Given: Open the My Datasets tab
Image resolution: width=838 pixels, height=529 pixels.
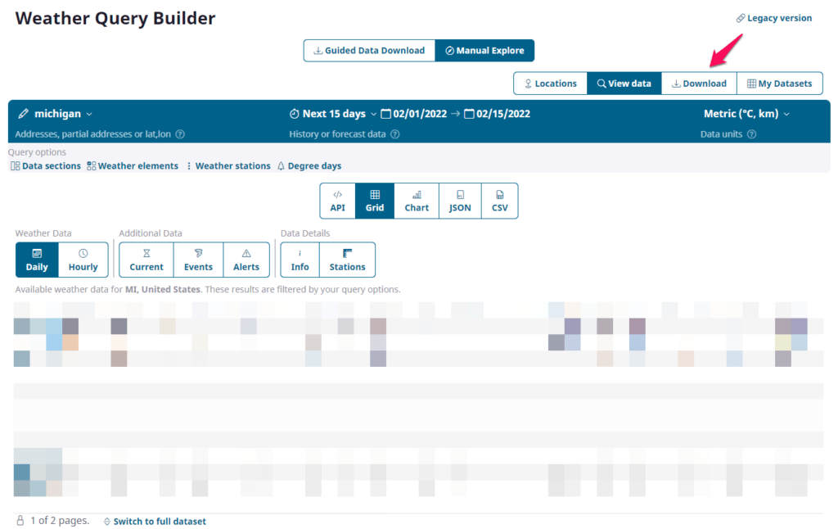Looking at the screenshot, I should [x=779, y=84].
